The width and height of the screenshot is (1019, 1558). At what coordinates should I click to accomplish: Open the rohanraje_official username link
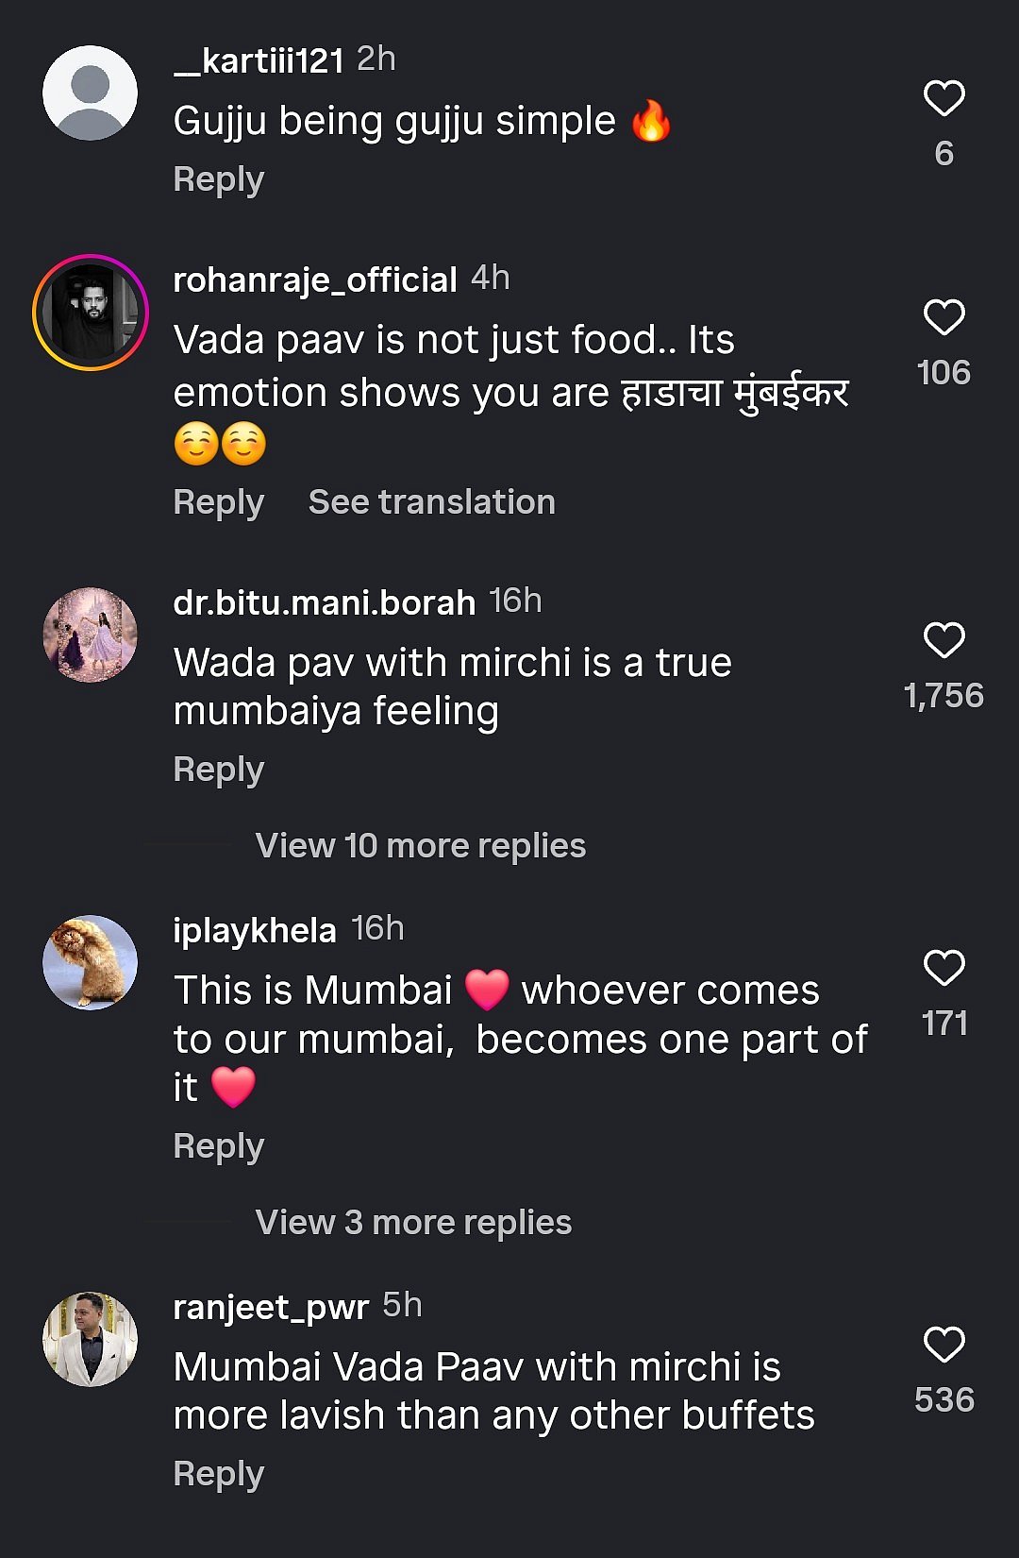tap(315, 280)
